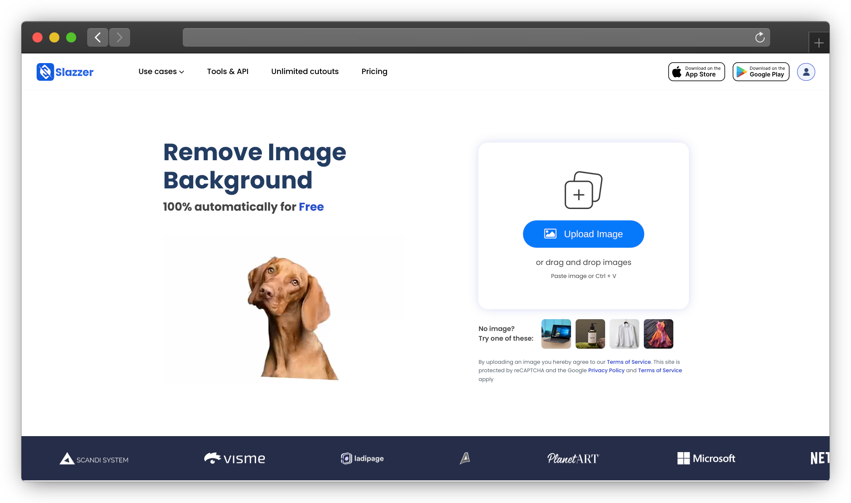Screen dimensions: 851x503
Task: Click the bottle sample thumbnail
Action: pos(590,333)
